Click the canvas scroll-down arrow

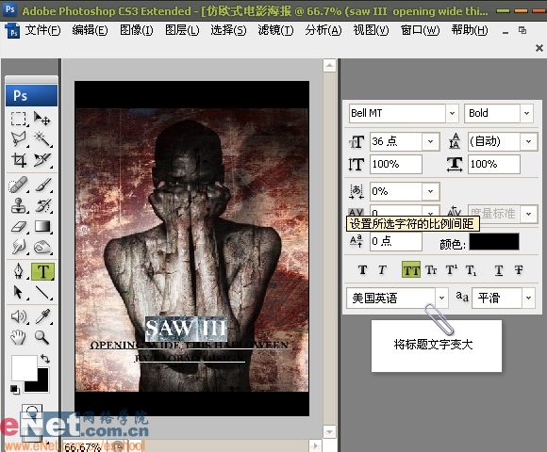pyautogui.click(x=329, y=432)
